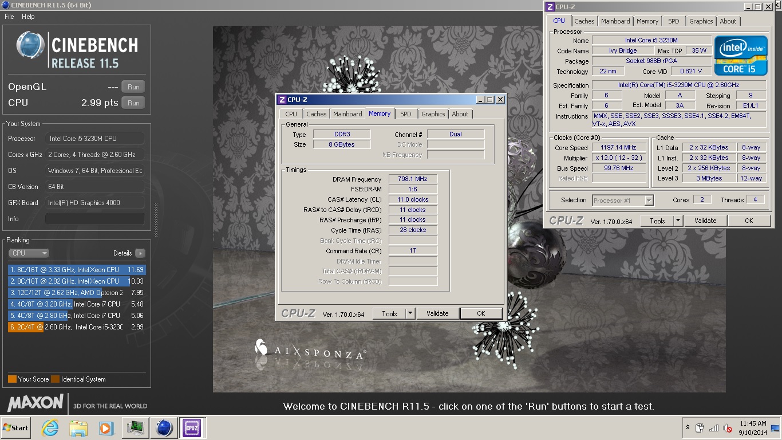Select ranking row 8C/16T @ 2.92 GHz Xeon
The height and width of the screenshot is (440, 782).
(x=77, y=281)
